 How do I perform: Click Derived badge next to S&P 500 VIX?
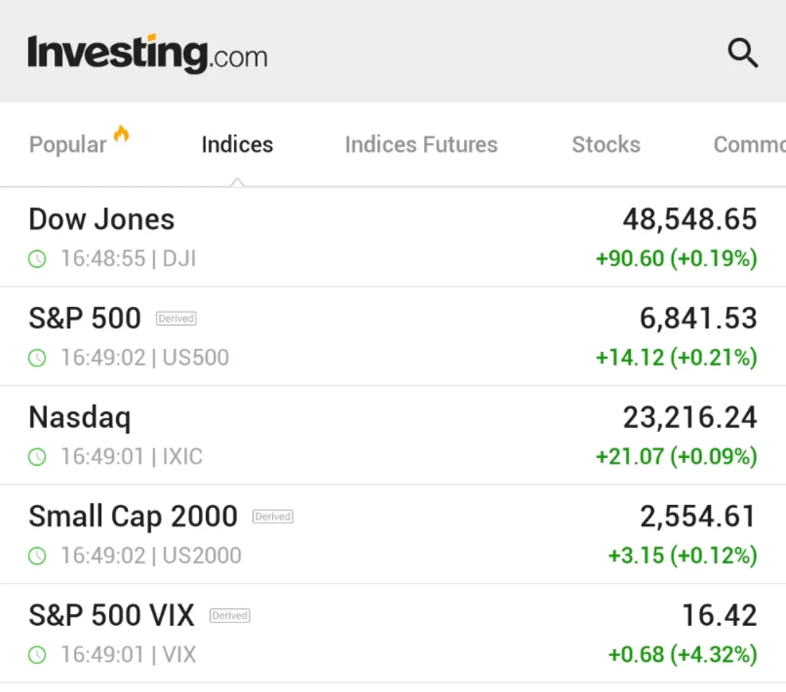(230, 615)
